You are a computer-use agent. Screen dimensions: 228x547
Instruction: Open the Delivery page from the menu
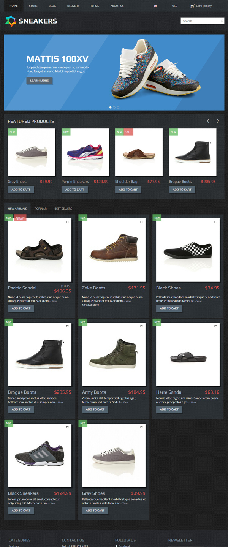[x=73, y=6]
